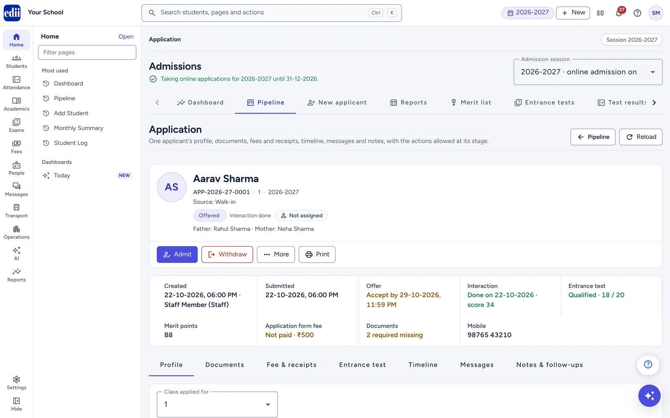Screen dimensions: 670x418
Task: Open the floating help bubble
Action: [648, 364]
